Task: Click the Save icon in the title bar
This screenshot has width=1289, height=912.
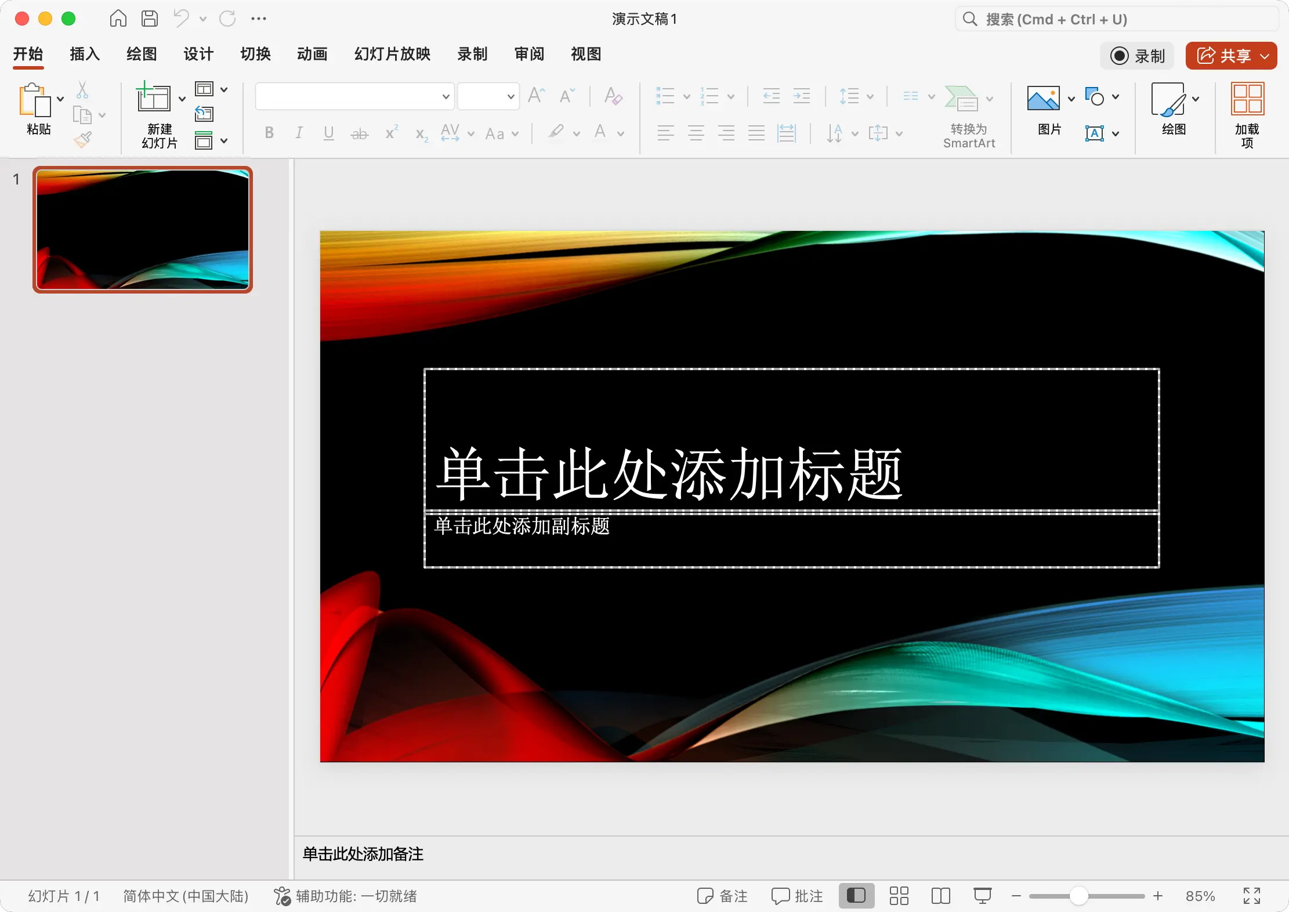Action: pos(150,19)
